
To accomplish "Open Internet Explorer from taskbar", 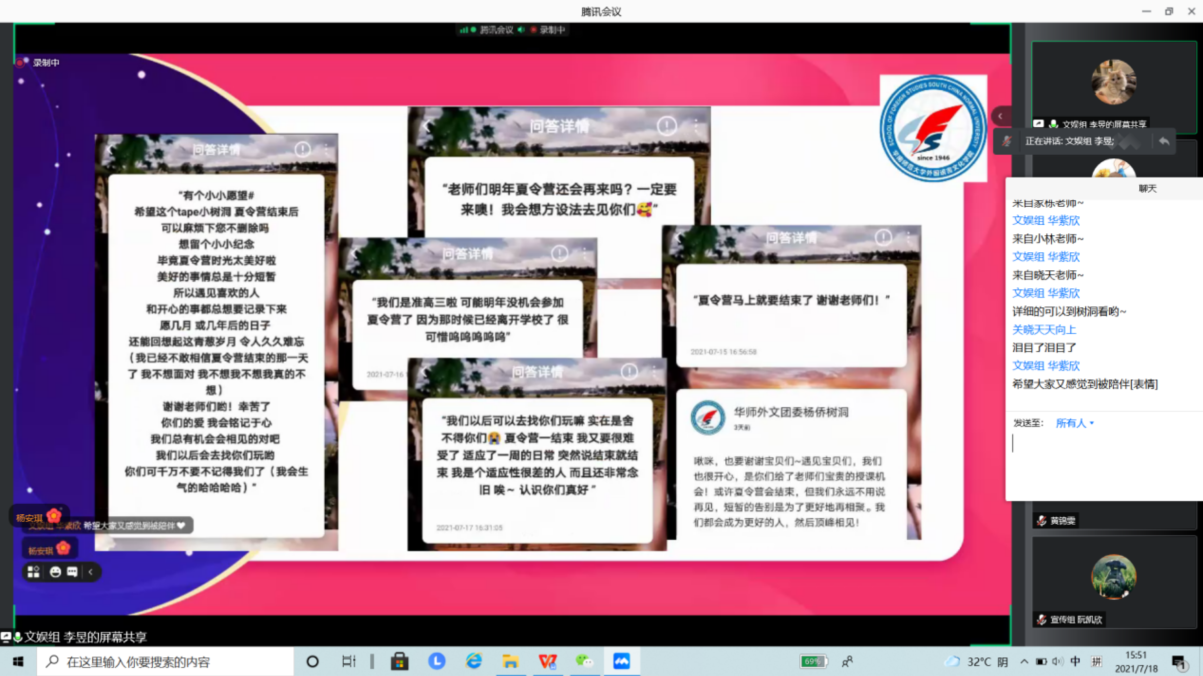I will tap(474, 661).
